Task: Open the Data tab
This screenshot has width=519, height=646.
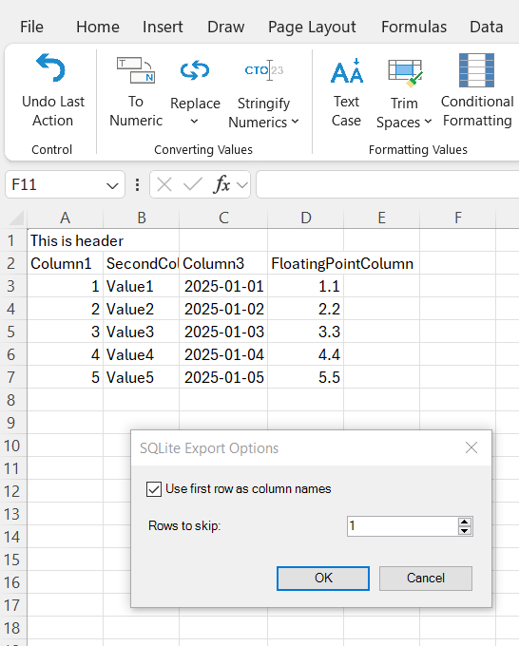Action: 487,27
